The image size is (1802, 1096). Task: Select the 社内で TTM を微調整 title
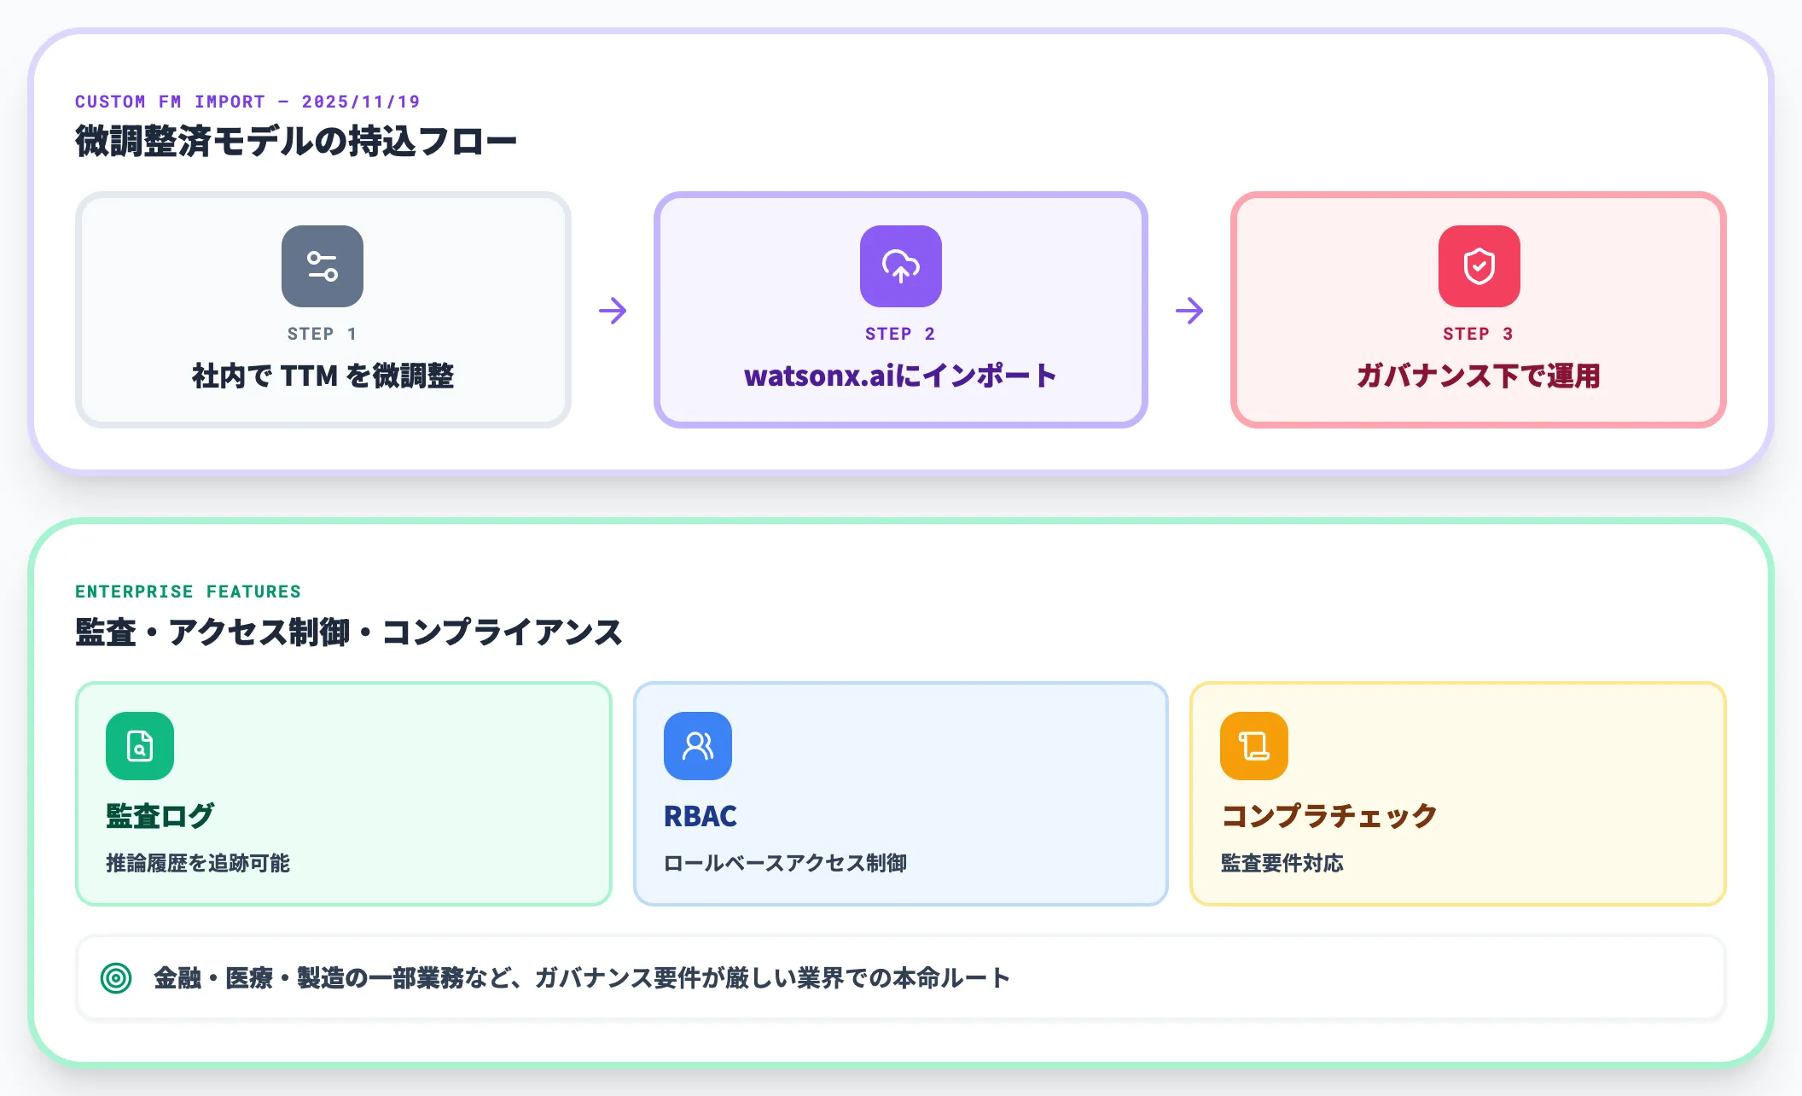tap(323, 376)
